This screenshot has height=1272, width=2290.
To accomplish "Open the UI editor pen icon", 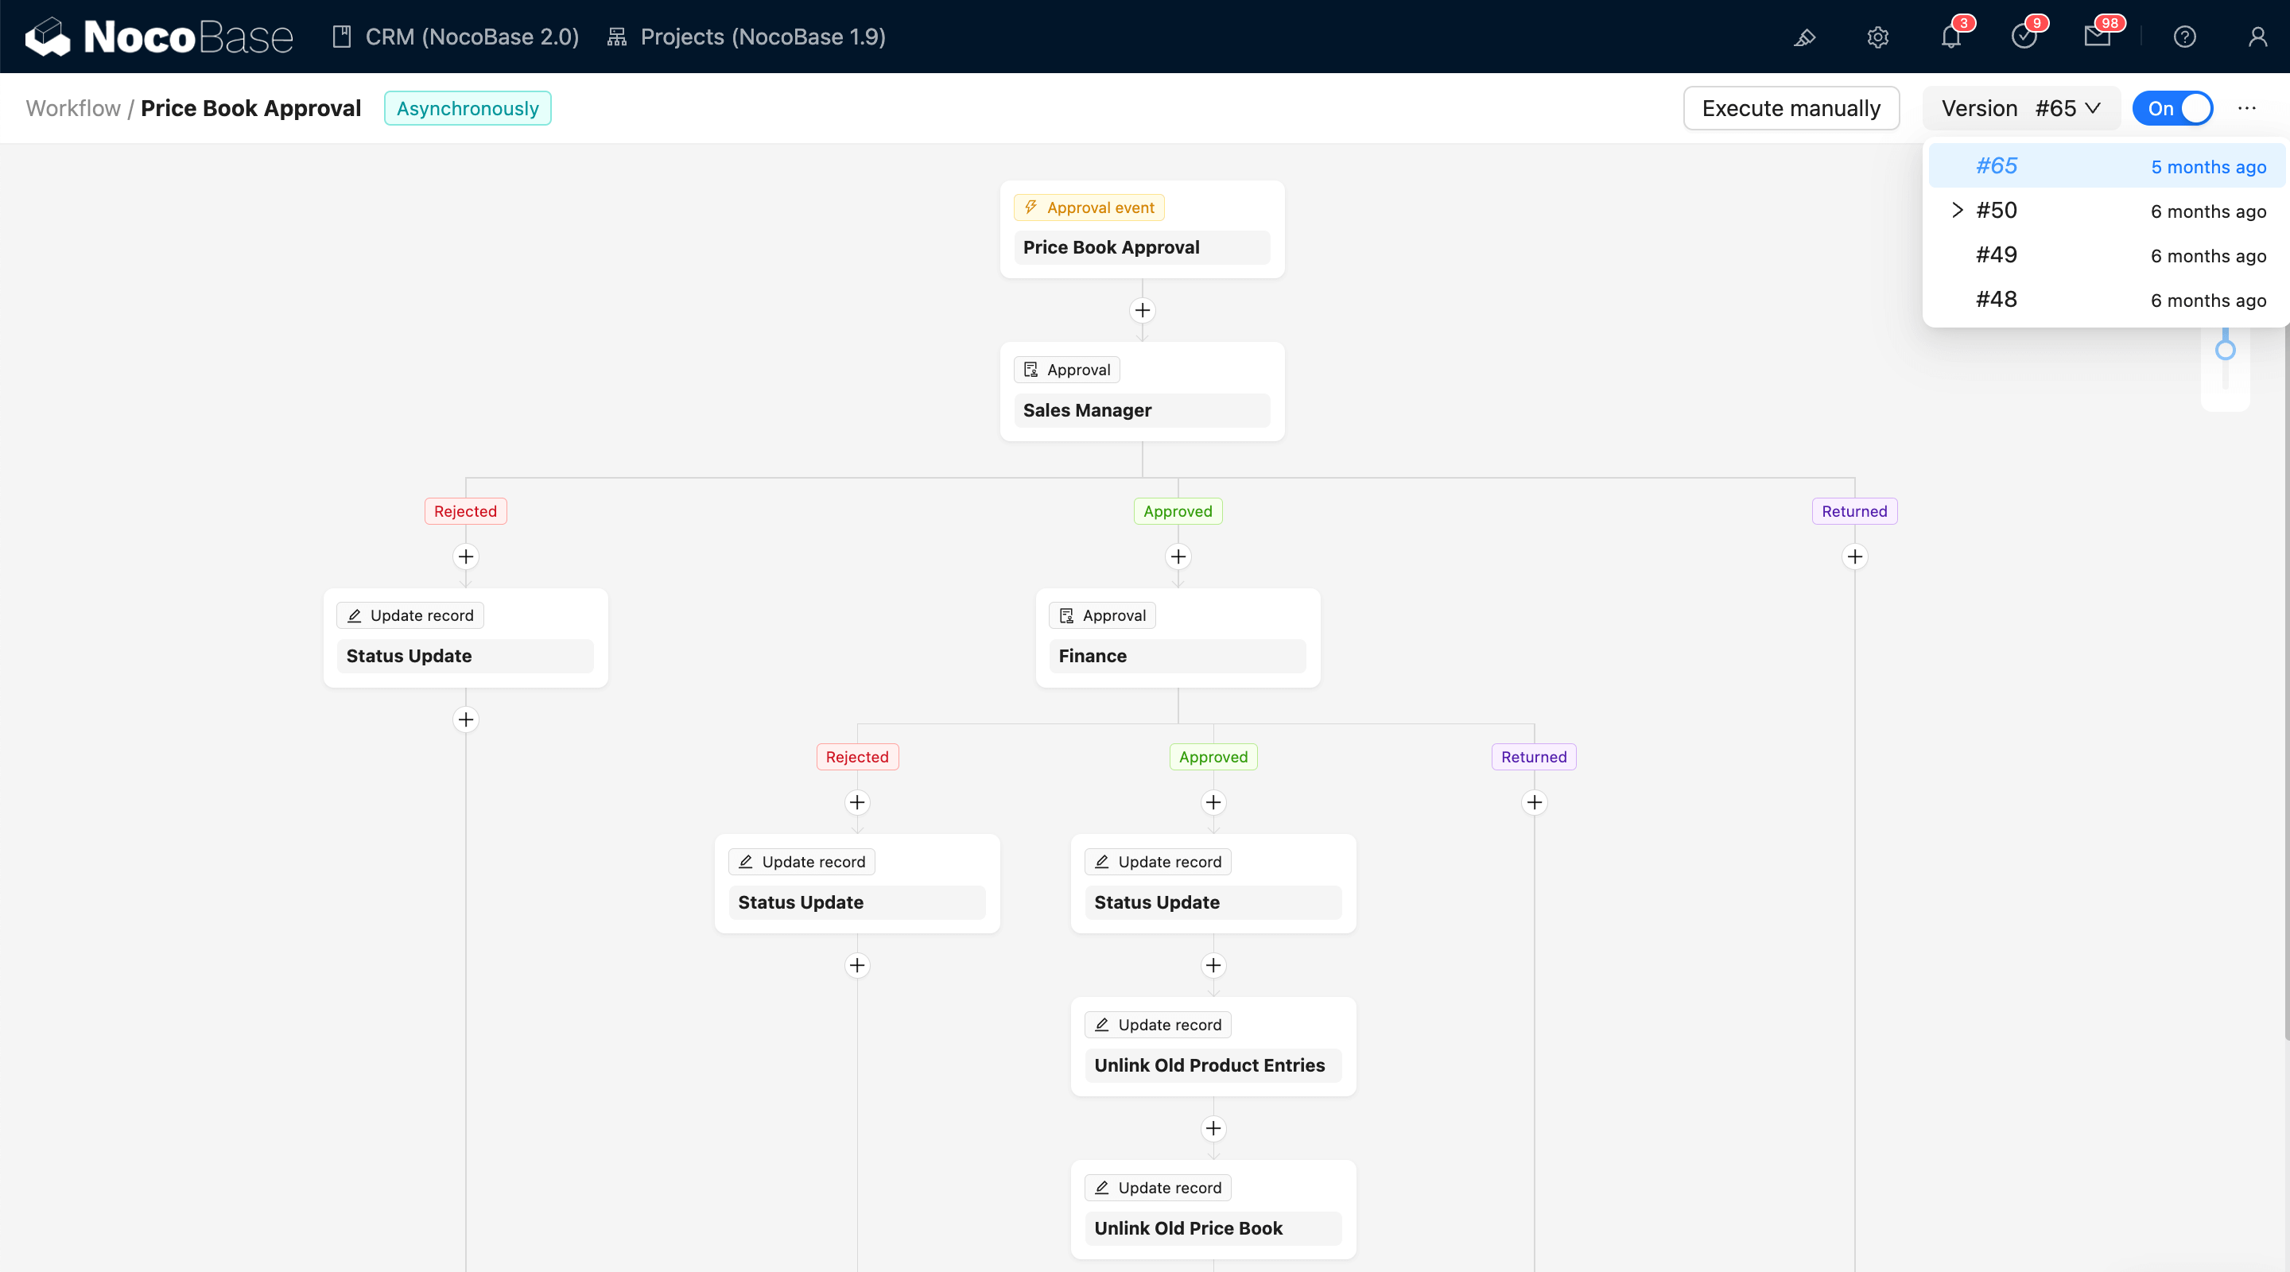I will [x=1805, y=37].
